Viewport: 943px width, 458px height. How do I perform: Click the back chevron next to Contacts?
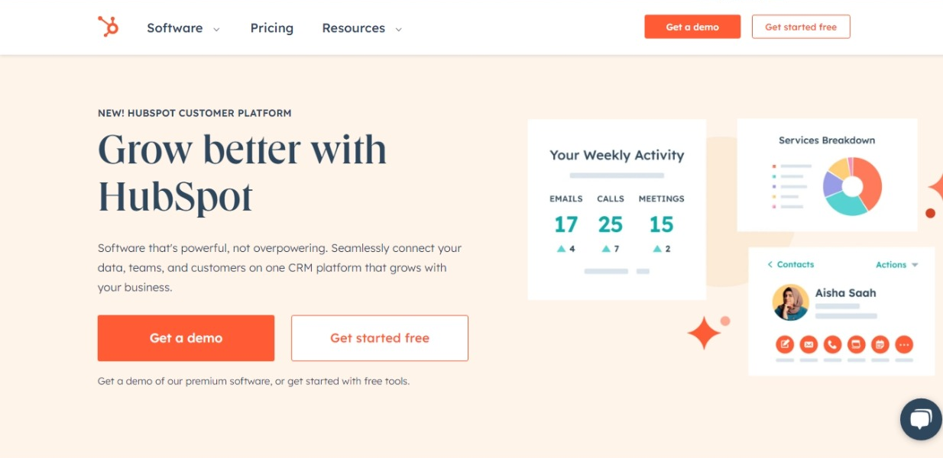tap(770, 264)
